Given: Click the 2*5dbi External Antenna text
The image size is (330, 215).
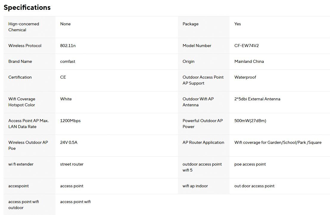Looking at the screenshot, I should point(257,99).
